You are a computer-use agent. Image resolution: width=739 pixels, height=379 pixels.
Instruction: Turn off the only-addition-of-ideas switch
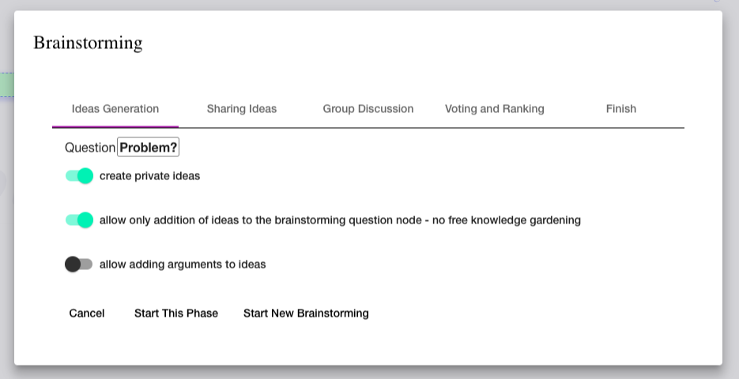tap(79, 220)
